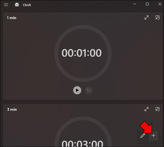Open the hamburger navigation menu
The image size is (164, 147).
(6, 5)
